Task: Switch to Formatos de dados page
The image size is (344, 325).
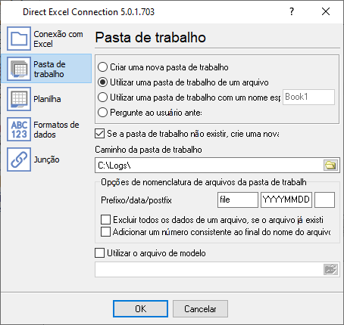Action: tap(46, 129)
